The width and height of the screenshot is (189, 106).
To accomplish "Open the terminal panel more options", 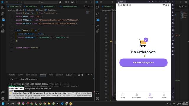I will tap(85, 75).
